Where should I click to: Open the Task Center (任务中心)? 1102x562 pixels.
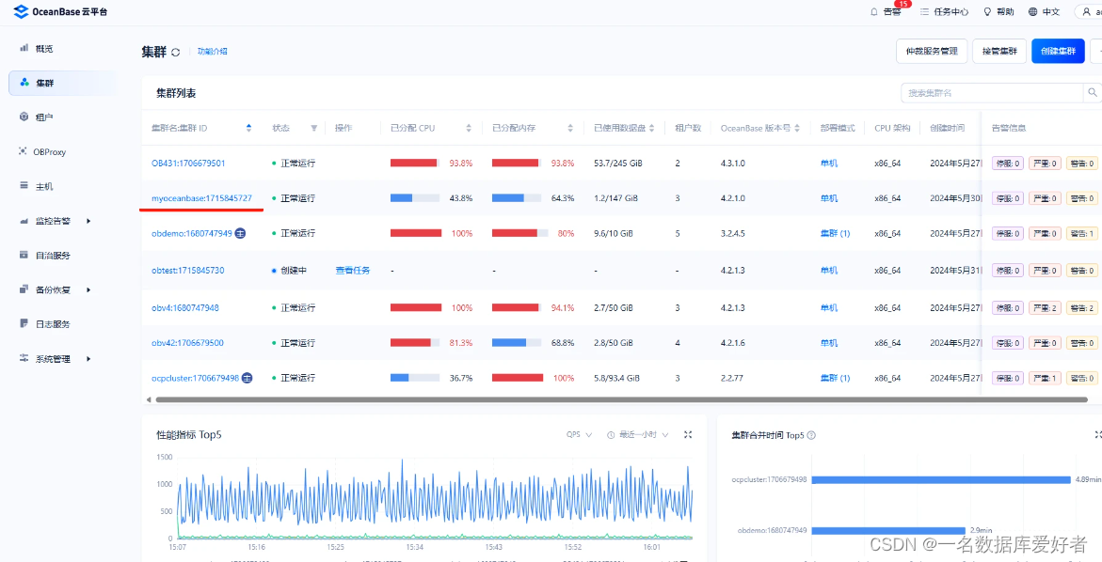(945, 12)
